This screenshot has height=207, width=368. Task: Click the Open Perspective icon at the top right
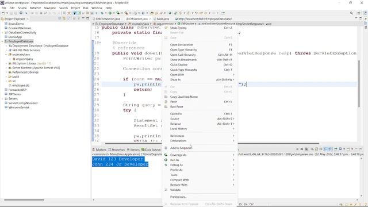359,13
